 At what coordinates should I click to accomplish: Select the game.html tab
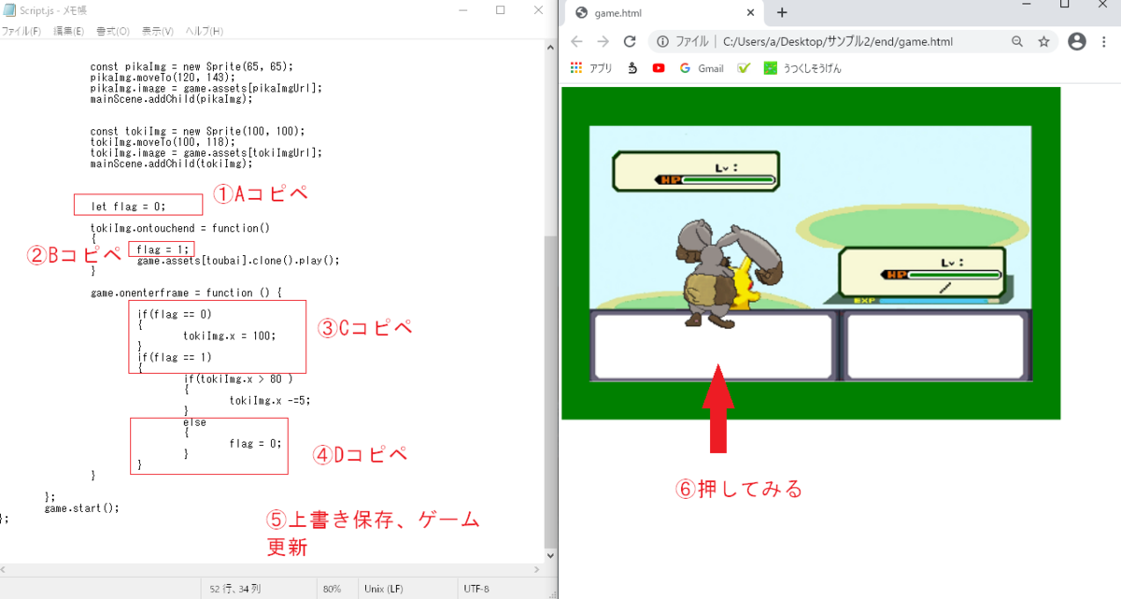tap(666, 13)
